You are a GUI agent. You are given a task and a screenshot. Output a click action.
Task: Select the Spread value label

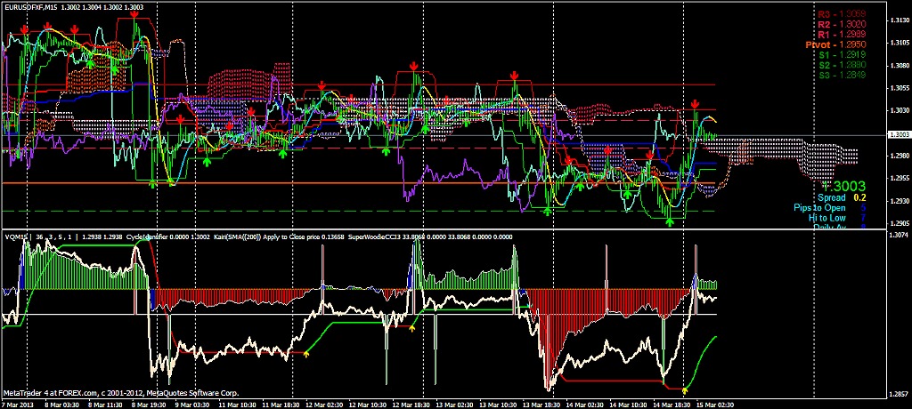pyautogui.click(x=832, y=197)
